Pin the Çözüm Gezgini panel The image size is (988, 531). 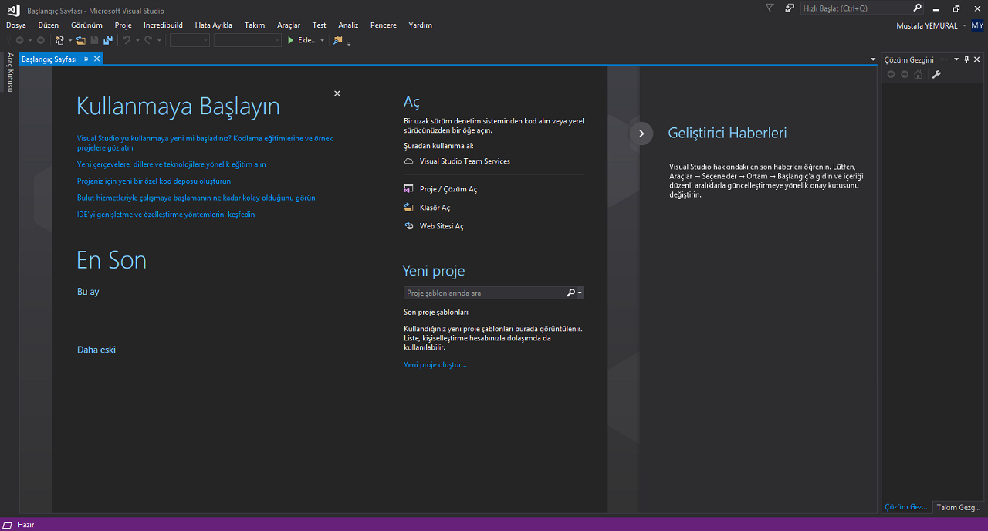pos(966,59)
